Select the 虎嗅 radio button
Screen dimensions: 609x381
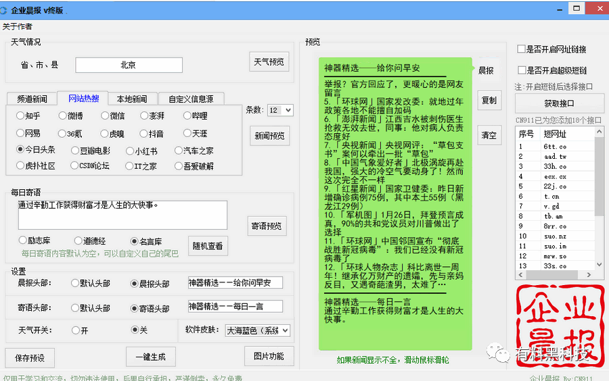[x=104, y=134]
